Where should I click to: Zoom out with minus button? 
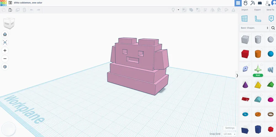click(5, 58)
